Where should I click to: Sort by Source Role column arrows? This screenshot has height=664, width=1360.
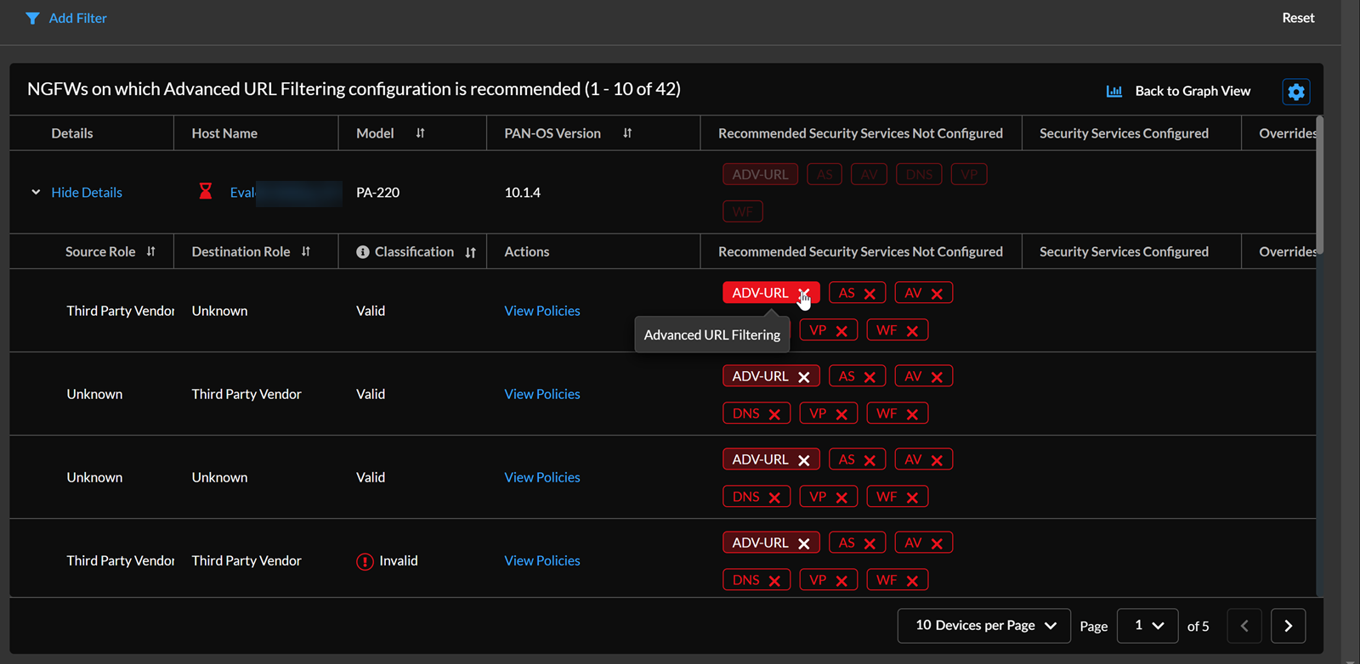coord(151,251)
